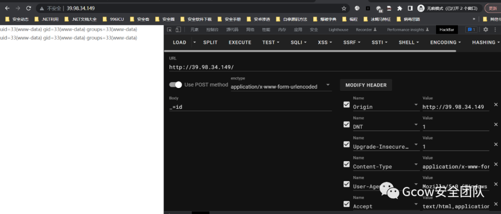The image size is (501, 214).
Task: Click the MODIFY HEADER button
Action: (366, 85)
